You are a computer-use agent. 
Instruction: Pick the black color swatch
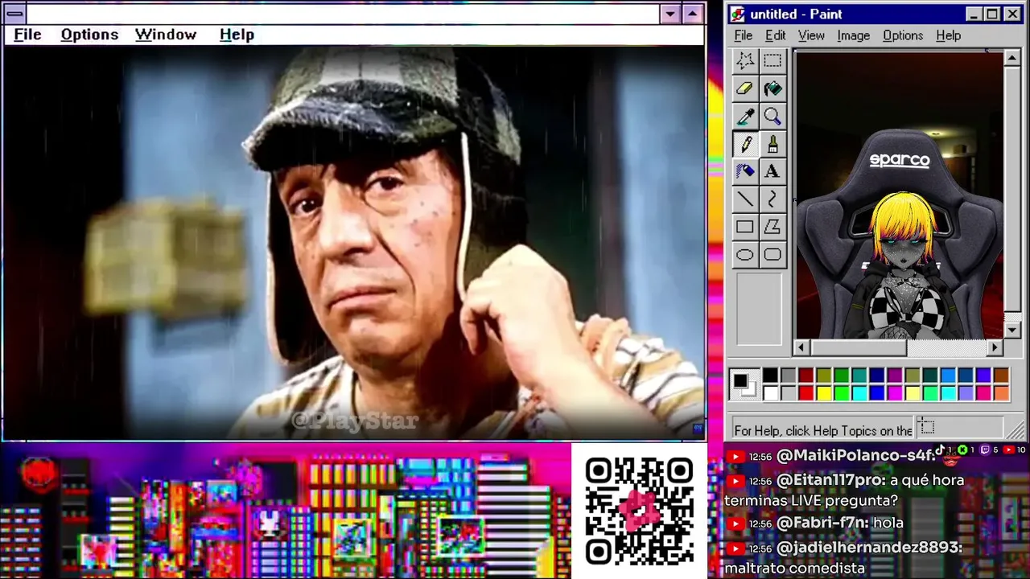coord(770,376)
